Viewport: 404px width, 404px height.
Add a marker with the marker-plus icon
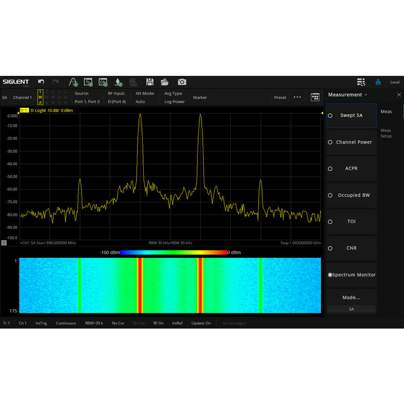click(118, 82)
